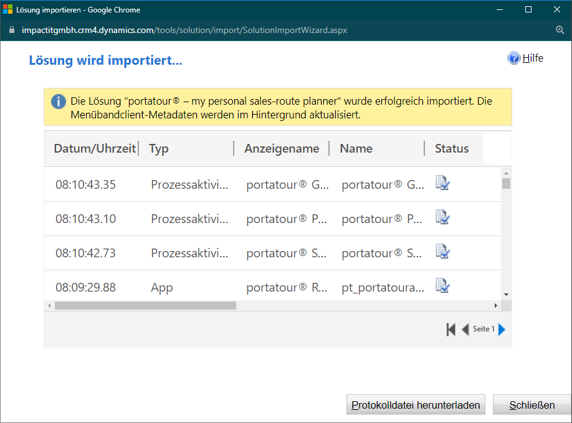Image resolution: width=572 pixels, height=423 pixels.
Task: Click status icon for App row
Action: click(x=442, y=286)
